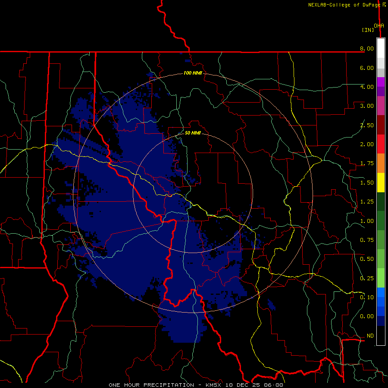Click the 1.75 legend value
The image size is (388, 388).
(367, 163)
